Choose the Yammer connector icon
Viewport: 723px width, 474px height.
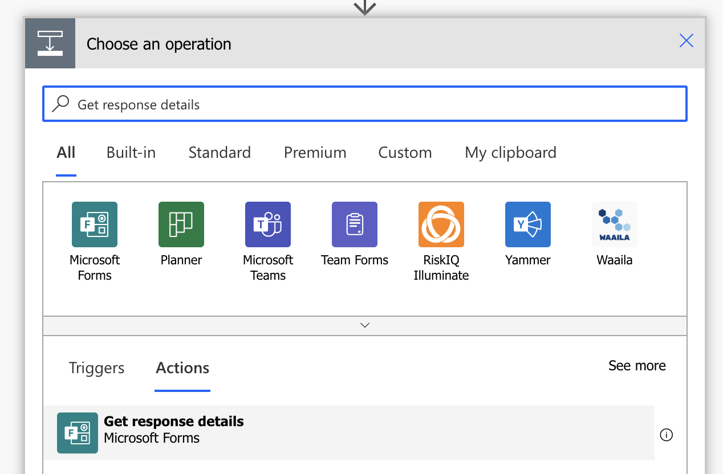[x=528, y=224]
